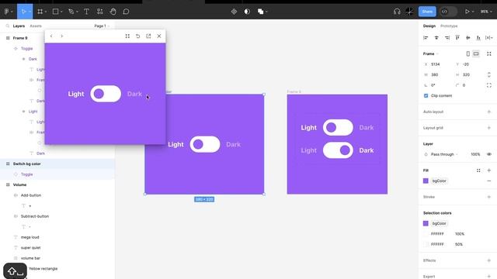Open the Resources tool
Viewport: 497px width, 279px height.
(x=100, y=12)
